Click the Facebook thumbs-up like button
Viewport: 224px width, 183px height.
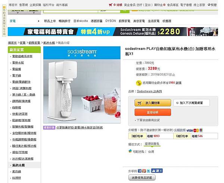click(157, 171)
